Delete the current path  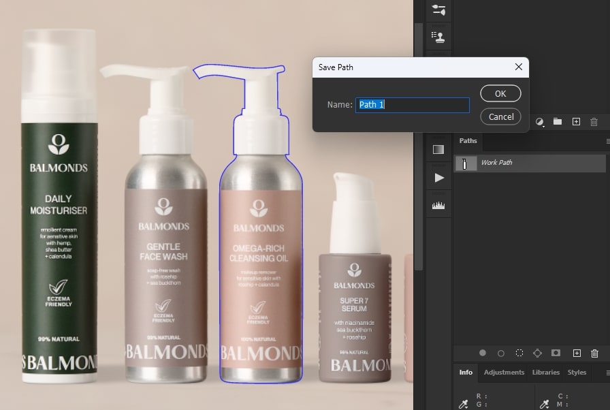click(594, 353)
